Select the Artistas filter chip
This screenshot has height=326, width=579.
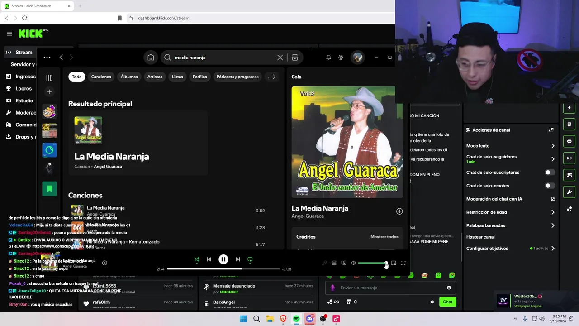155,77
